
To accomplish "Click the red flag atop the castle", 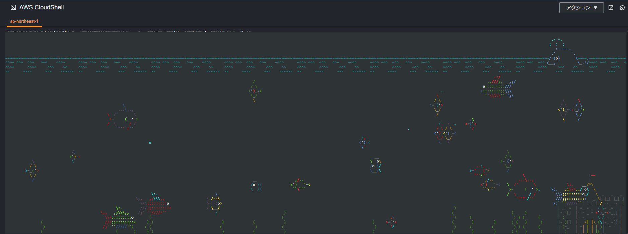I will [x=593, y=175].
